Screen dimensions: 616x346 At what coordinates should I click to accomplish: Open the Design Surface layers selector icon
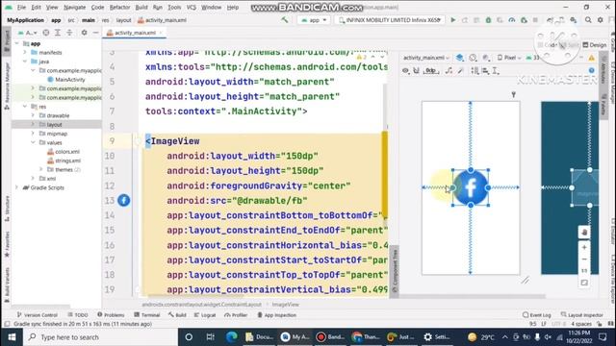click(x=460, y=58)
